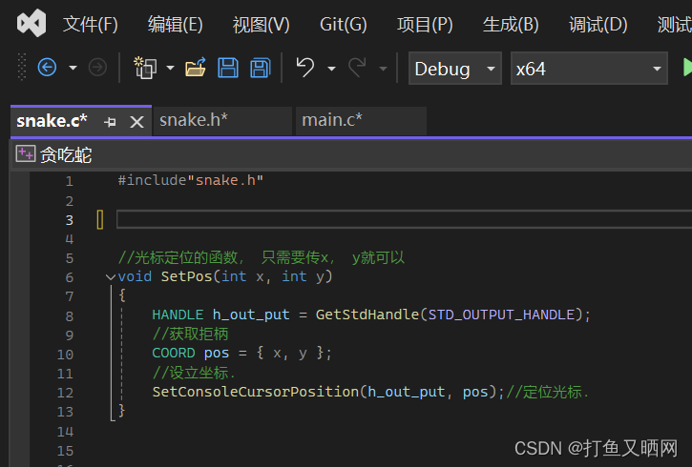
Task: Click the greyed Redo icon
Action: click(357, 68)
